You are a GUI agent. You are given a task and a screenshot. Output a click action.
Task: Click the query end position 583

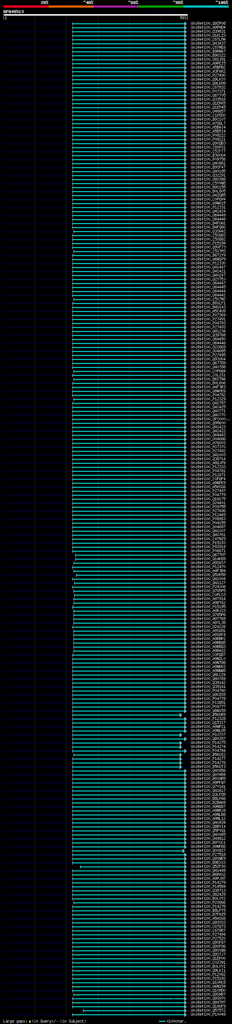(183, 18)
